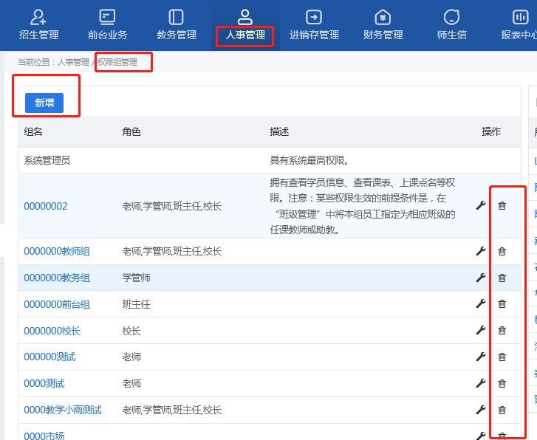537x440 pixels.
Task: Open group link 000000测试
Action: 49,357
